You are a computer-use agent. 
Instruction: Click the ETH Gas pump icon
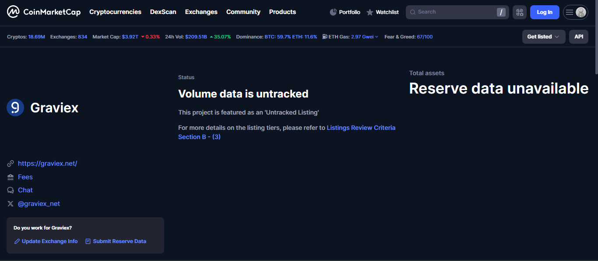(x=324, y=37)
